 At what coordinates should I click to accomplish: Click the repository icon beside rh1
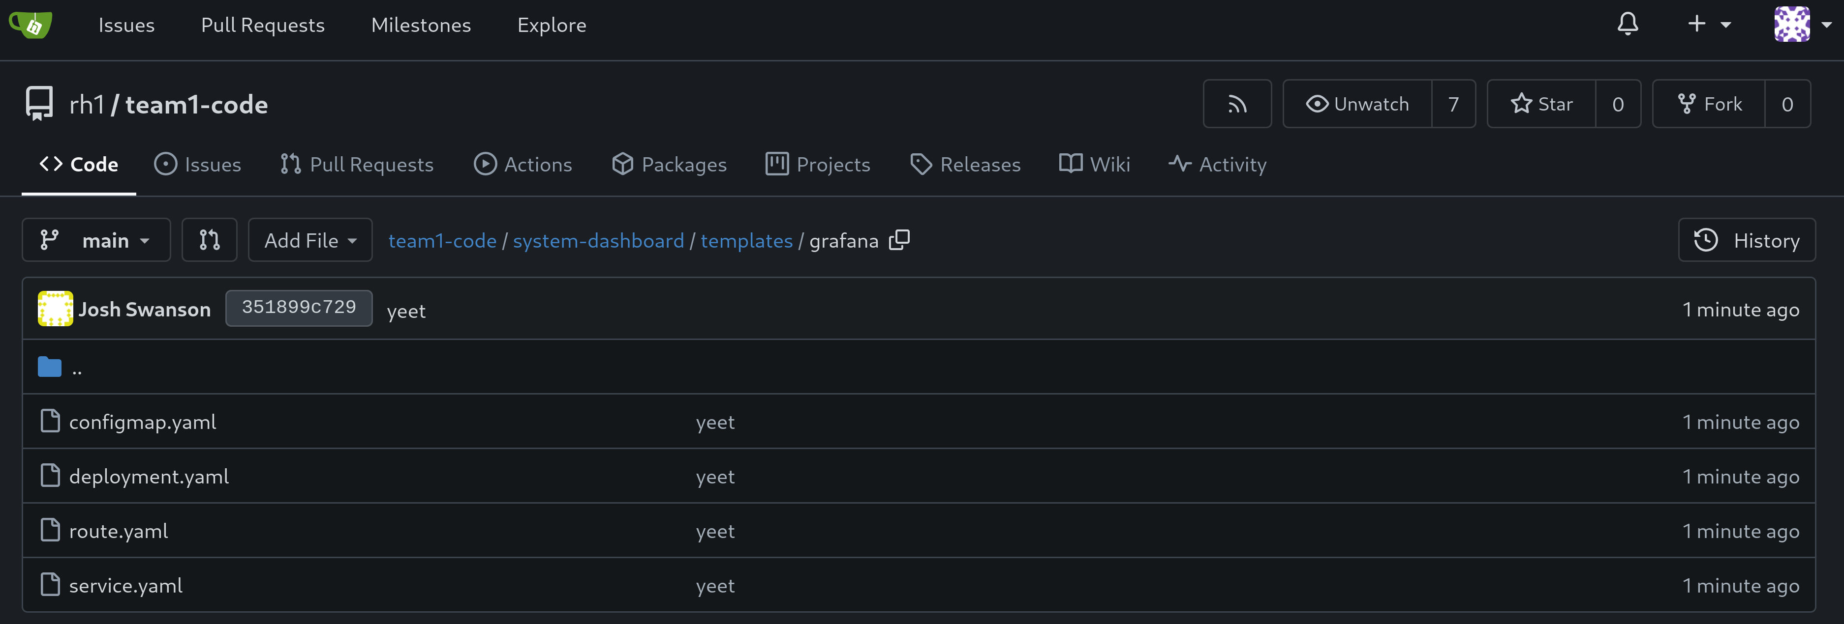pyautogui.click(x=39, y=104)
